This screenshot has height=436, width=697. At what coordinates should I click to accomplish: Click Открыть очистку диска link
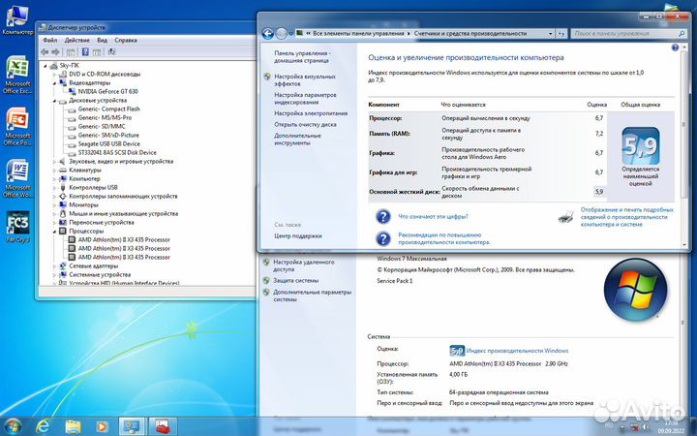point(305,125)
